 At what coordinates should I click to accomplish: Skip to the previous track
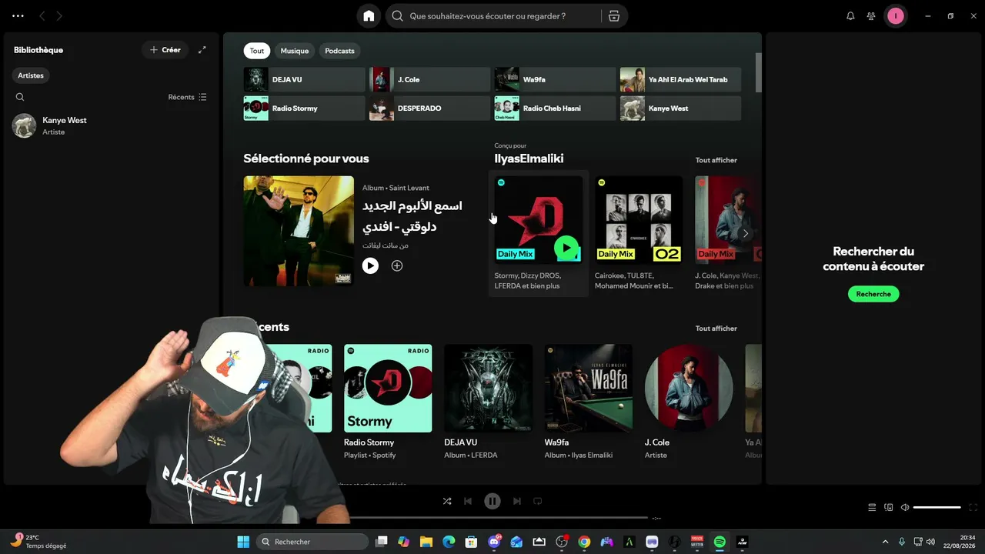468,502
